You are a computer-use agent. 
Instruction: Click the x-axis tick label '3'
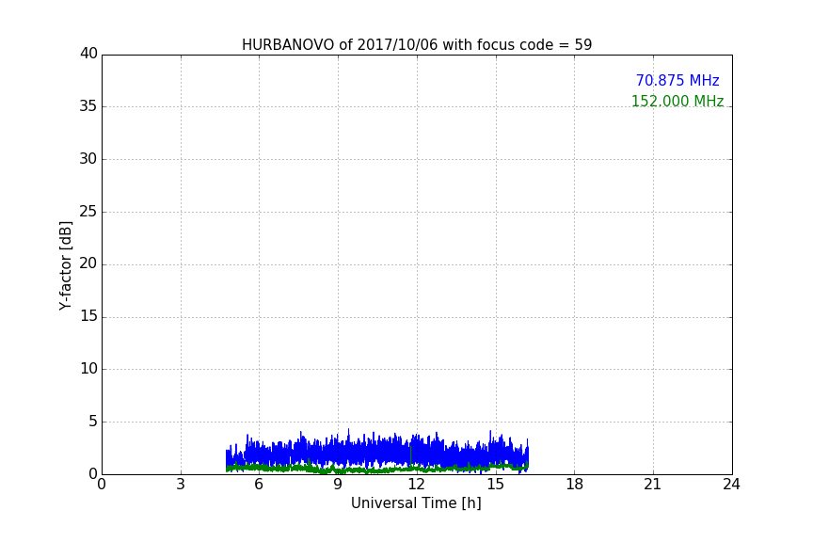pos(181,485)
